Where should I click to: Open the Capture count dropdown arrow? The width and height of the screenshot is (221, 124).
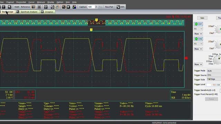pos(96,7)
